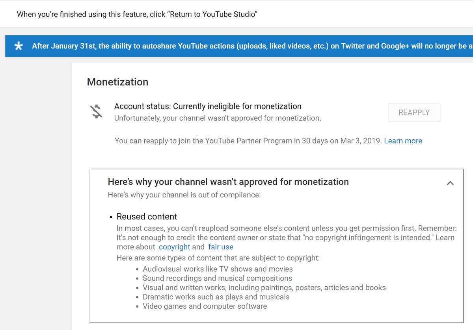Click 'Here's why your channel wasn't approved' heading
The width and height of the screenshot is (473, 330).
(x=228, y=182)
